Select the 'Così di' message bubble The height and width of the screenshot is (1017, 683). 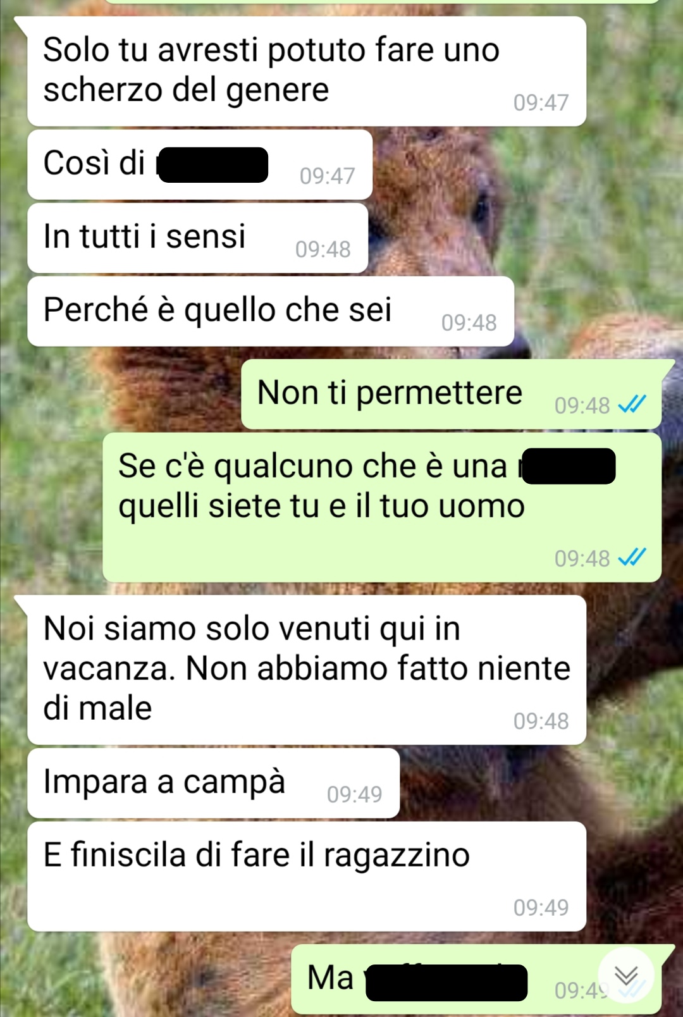(200, 164)
